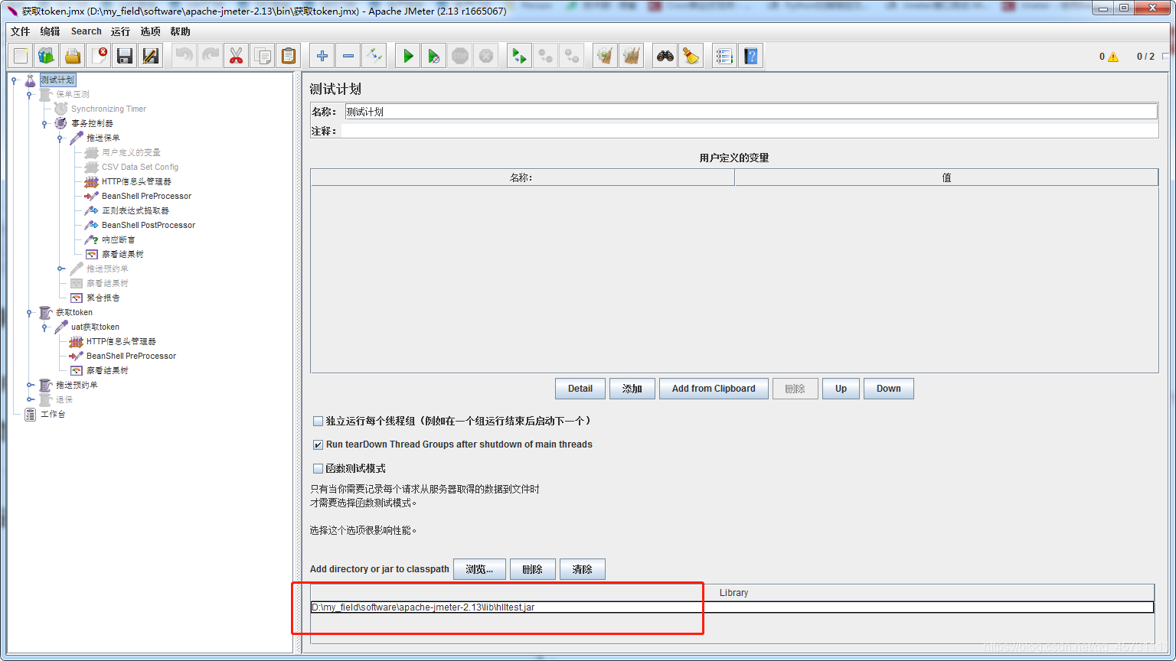Image resolution: width=1176 pixels, height=661 pixels.
Task: Enable the 独立运行每个线程组 checkbox
Action: tap(318, 420)
